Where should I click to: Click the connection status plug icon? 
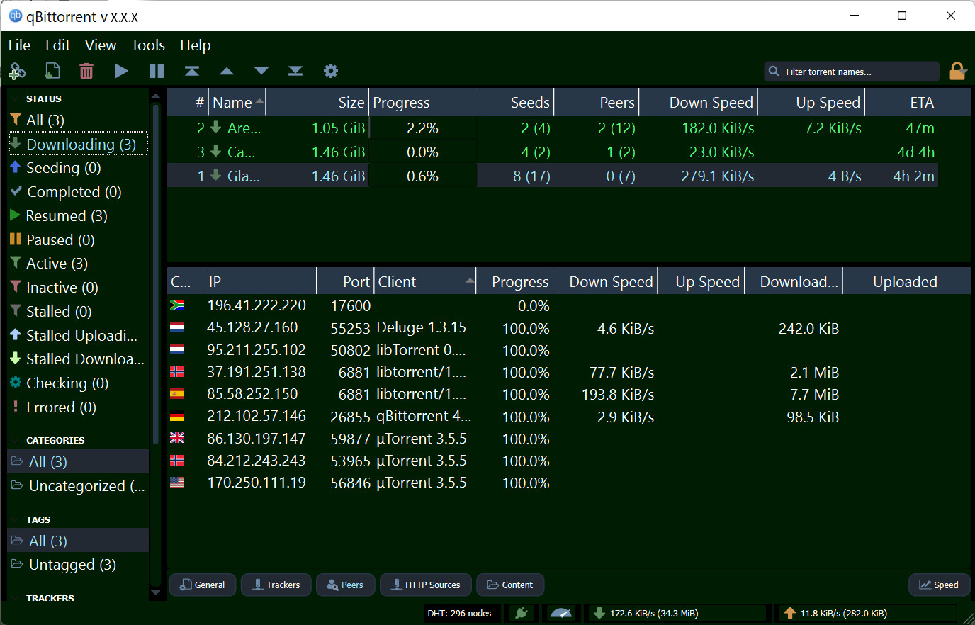522,613
